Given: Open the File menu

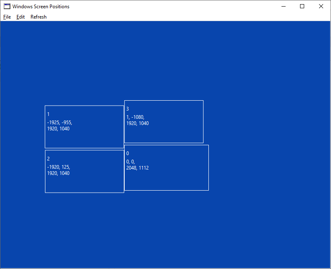Looking at the screenshot, I should pos(7,17).
